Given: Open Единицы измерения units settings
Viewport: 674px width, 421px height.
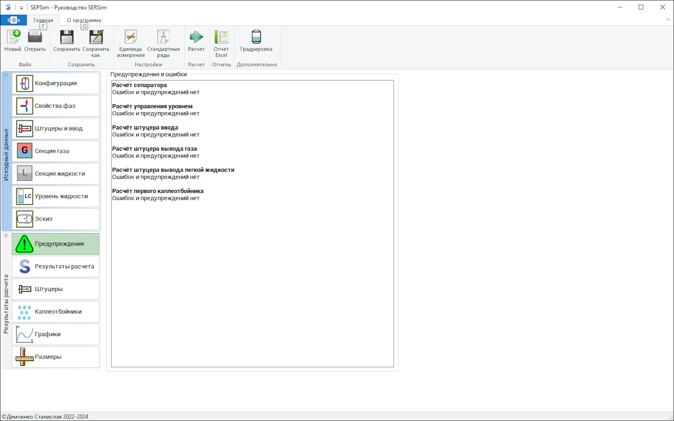Looking at the screenshot, I should pyautogui.click(x=131, y=37).
